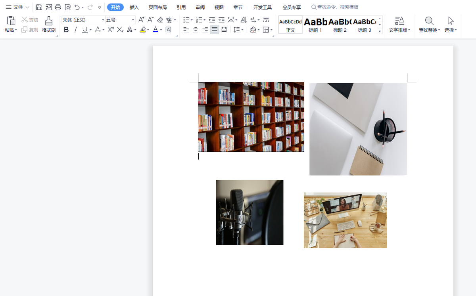Click the phonetic guide (變) icon
This screenshot has height=296, width=476.
tap(170, 20)
